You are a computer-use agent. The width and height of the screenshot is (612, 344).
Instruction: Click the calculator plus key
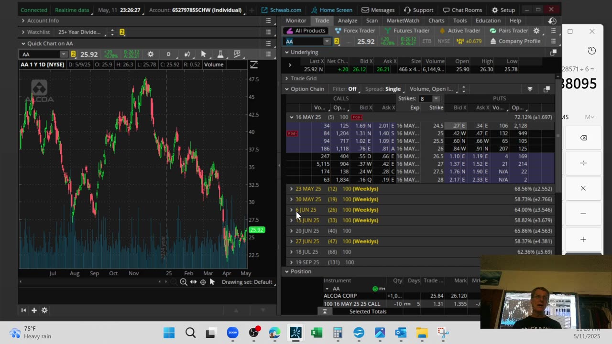(x=583, y=239)
